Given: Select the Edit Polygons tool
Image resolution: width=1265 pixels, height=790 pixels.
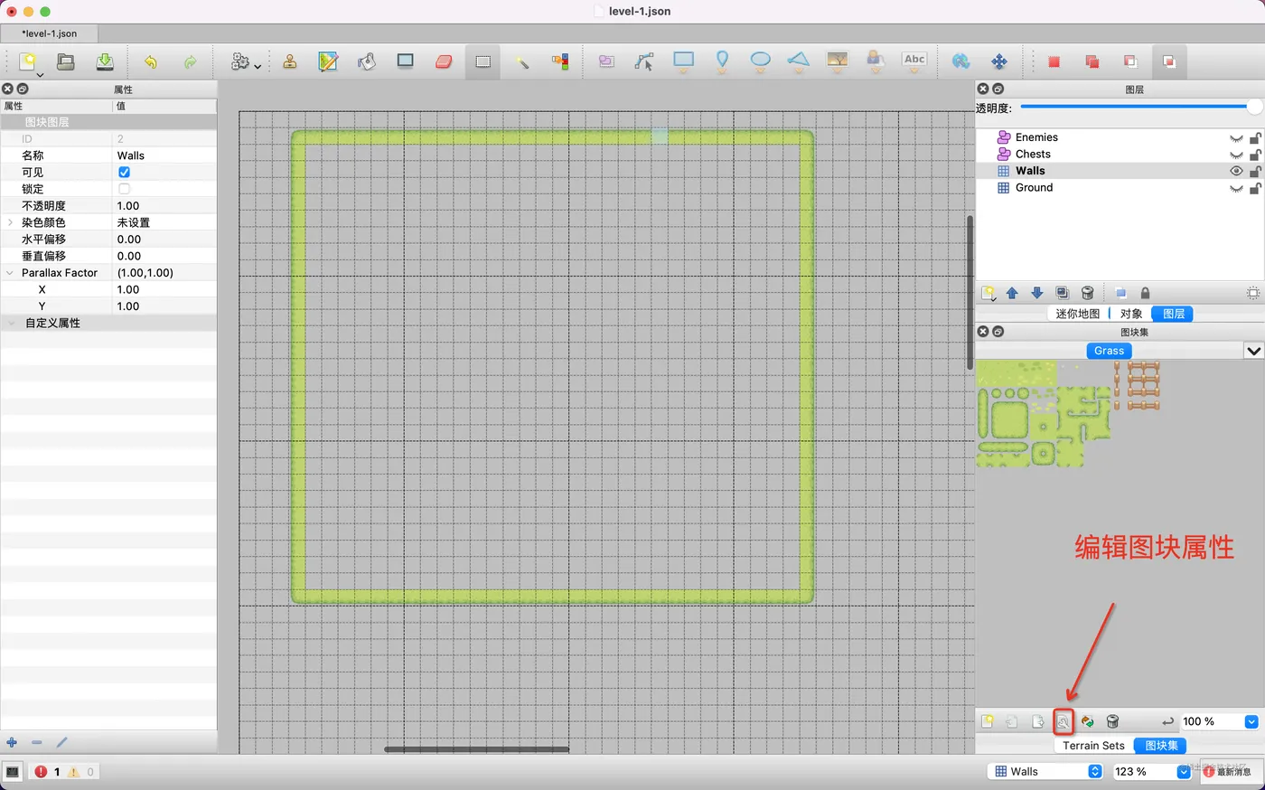Looking at the screenshot, I should pos(644,61).
